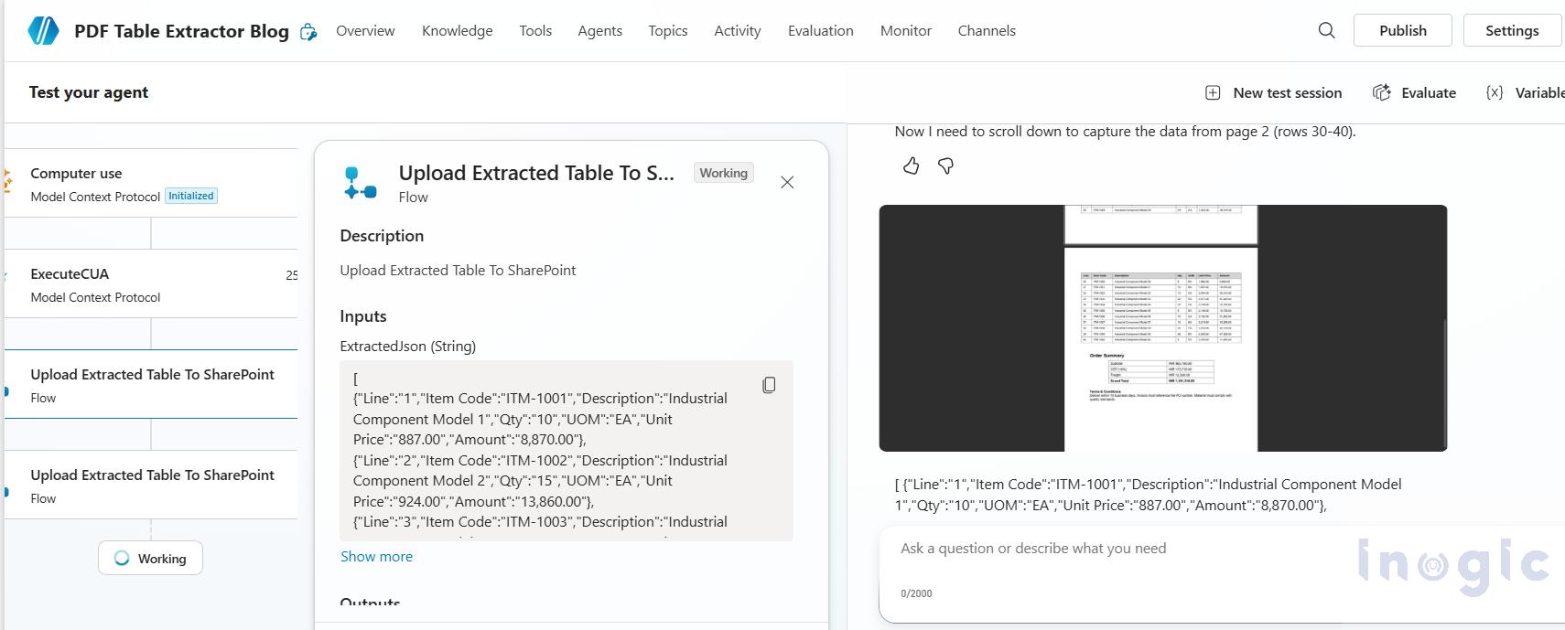Viewport: 1565px width, 630px height.
Task: Click the New test session plus icon
Action: click(1213, 92)
